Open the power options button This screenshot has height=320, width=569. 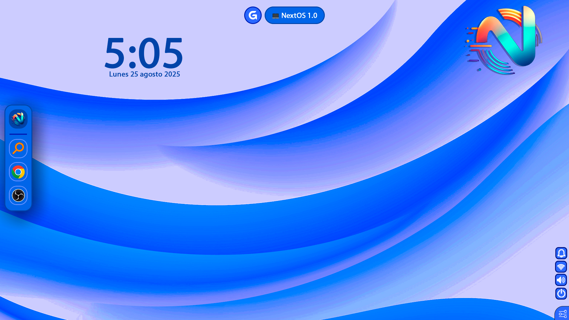click(561, 294)
